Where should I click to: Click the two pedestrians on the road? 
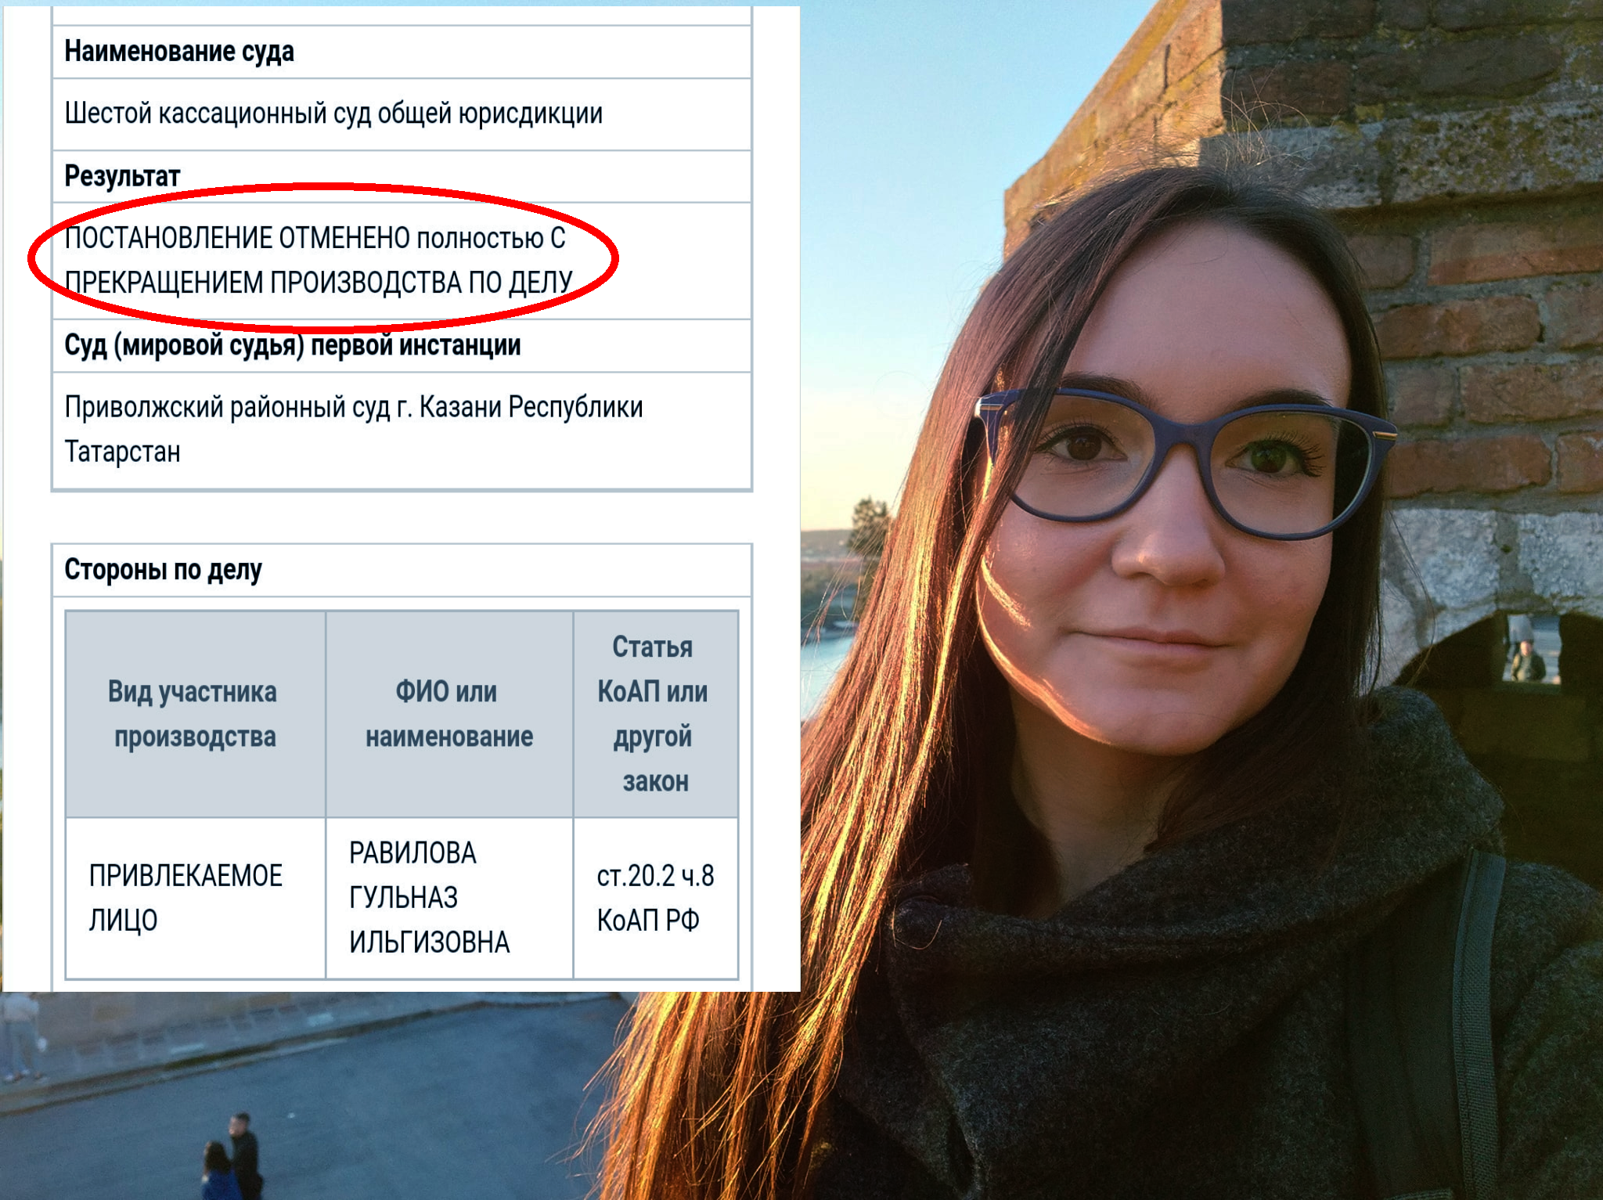point(232,1156)
